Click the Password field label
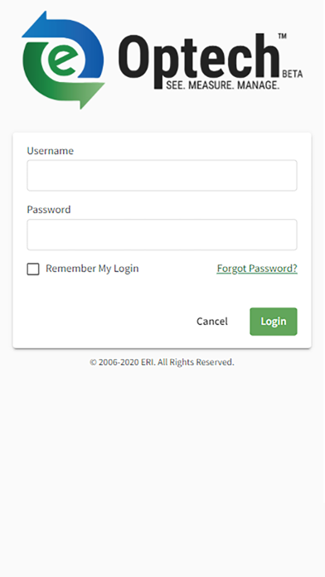Viewport: 325px width, 577px height. click(49, 210)
